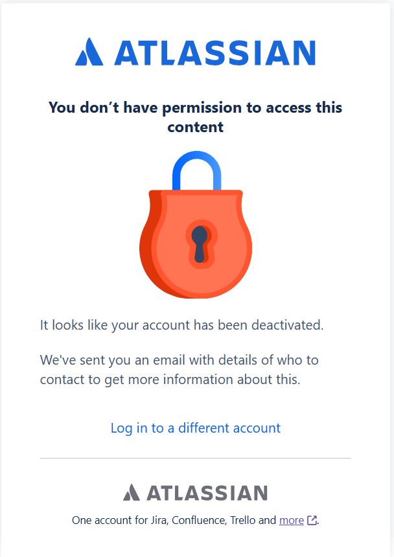This screenshot has height=557, width=394.
Task: Click the word 'Jira' in the footer
Action: coord(155,520)
